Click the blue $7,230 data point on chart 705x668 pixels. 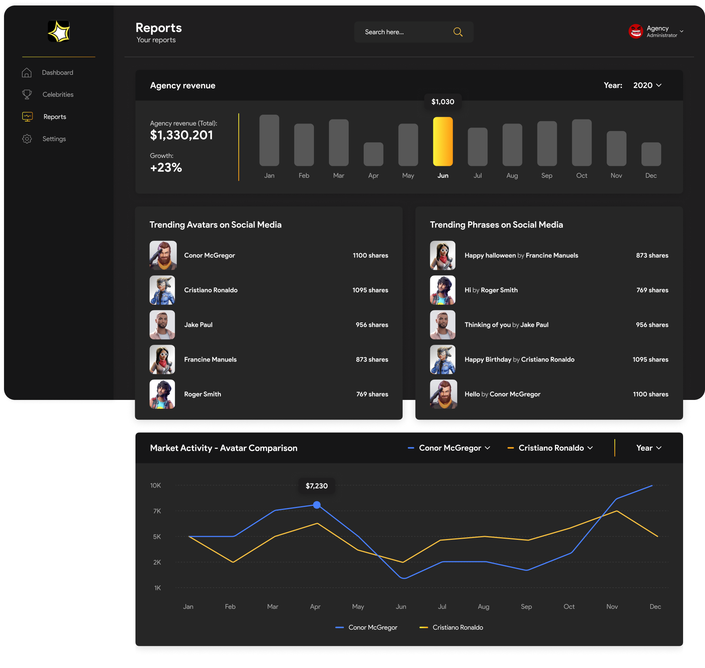coord(317,505)
